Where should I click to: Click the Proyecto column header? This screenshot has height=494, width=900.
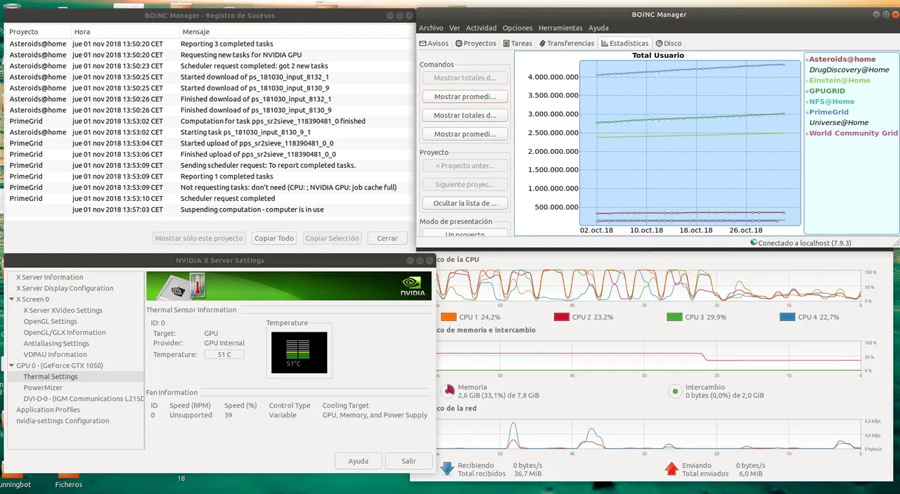(37, 32)
